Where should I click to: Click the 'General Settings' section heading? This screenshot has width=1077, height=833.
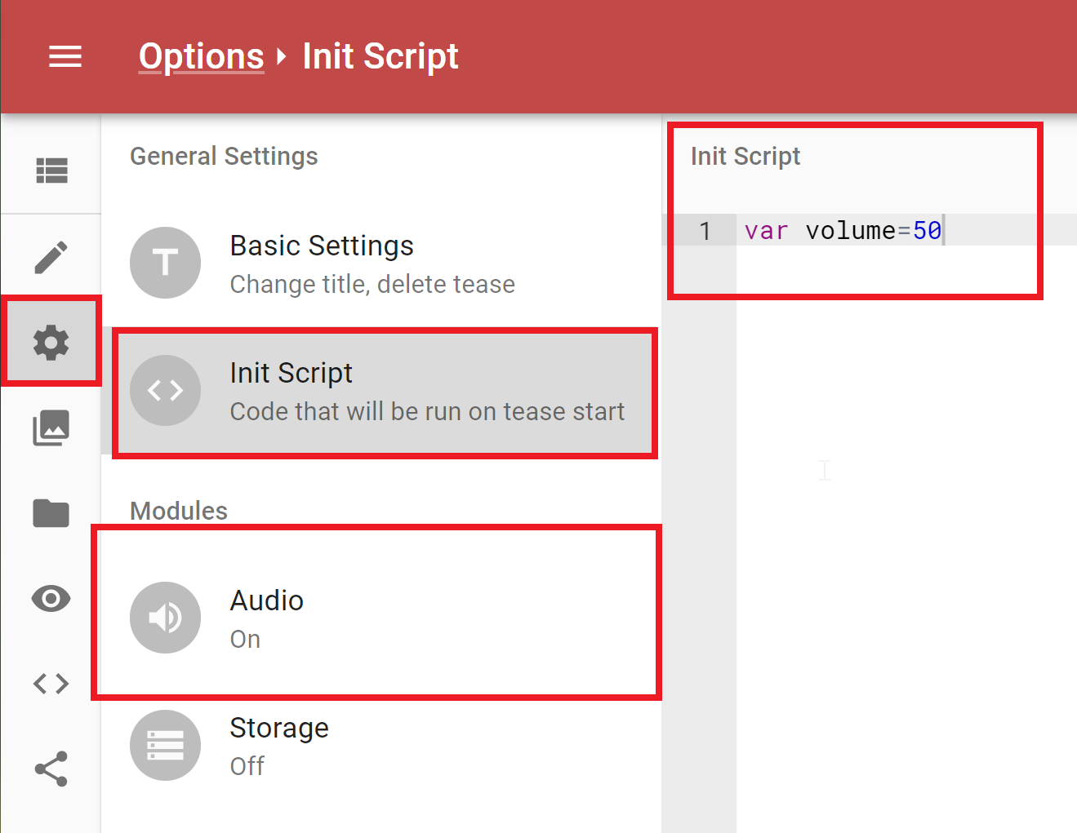point(224,156)
